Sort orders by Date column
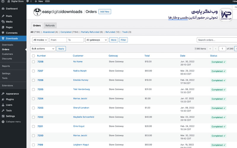 pos(182,56)
